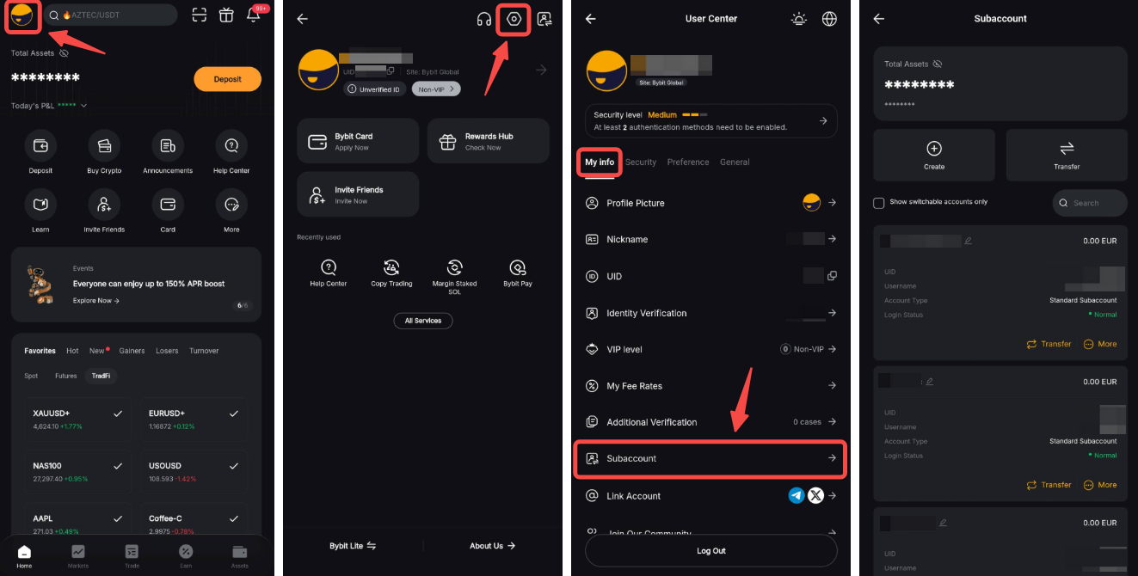The image size is (1138, 576).
Task: Switch light mode with the sun icon
Action: tap(800, 19)
